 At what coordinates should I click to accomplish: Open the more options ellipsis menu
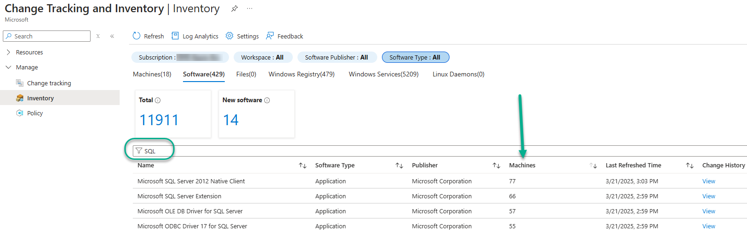[x=250, y=9]
